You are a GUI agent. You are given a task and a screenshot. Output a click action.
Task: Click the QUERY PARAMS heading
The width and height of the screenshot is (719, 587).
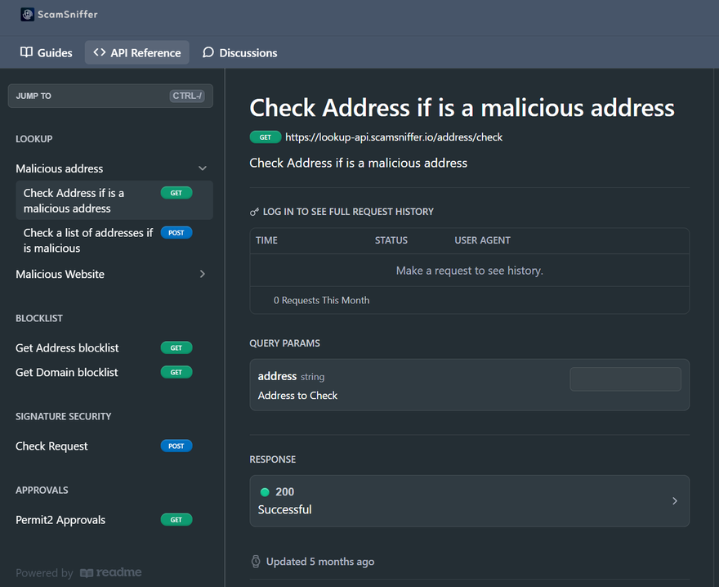[x=285, y=343]
